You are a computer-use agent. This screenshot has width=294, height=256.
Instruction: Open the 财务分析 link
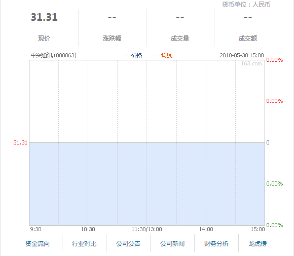pos(216,244)
